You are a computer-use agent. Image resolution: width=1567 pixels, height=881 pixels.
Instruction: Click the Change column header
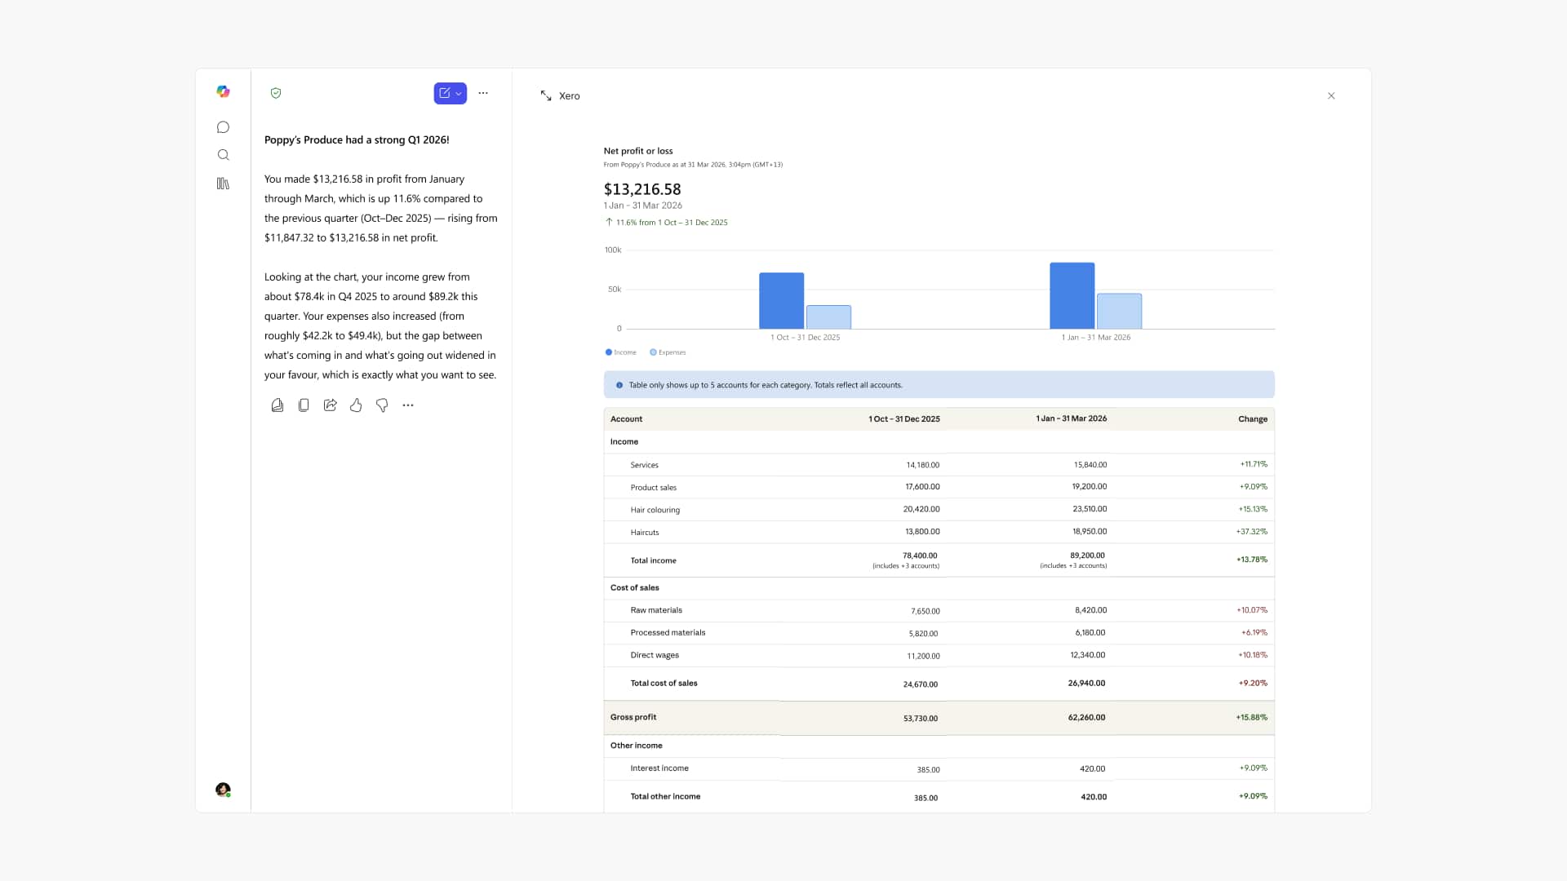[x=1252, y=419]
